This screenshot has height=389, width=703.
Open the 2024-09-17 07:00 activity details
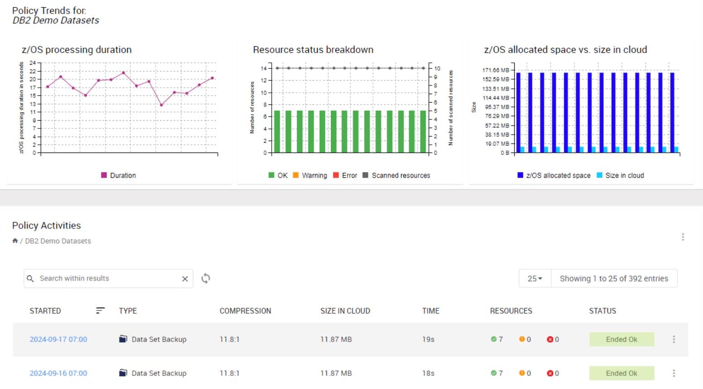(58, 339)
